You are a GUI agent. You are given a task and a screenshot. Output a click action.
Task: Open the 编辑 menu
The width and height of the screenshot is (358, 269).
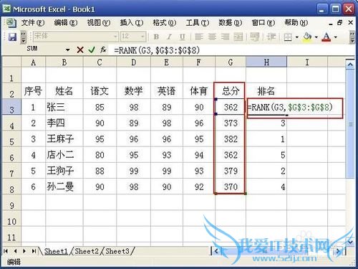click(66, 23)
